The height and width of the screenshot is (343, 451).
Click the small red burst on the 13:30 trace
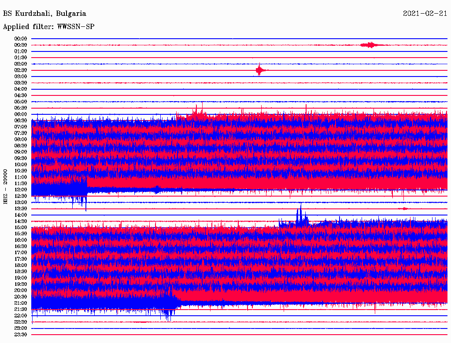click(404, 208)
